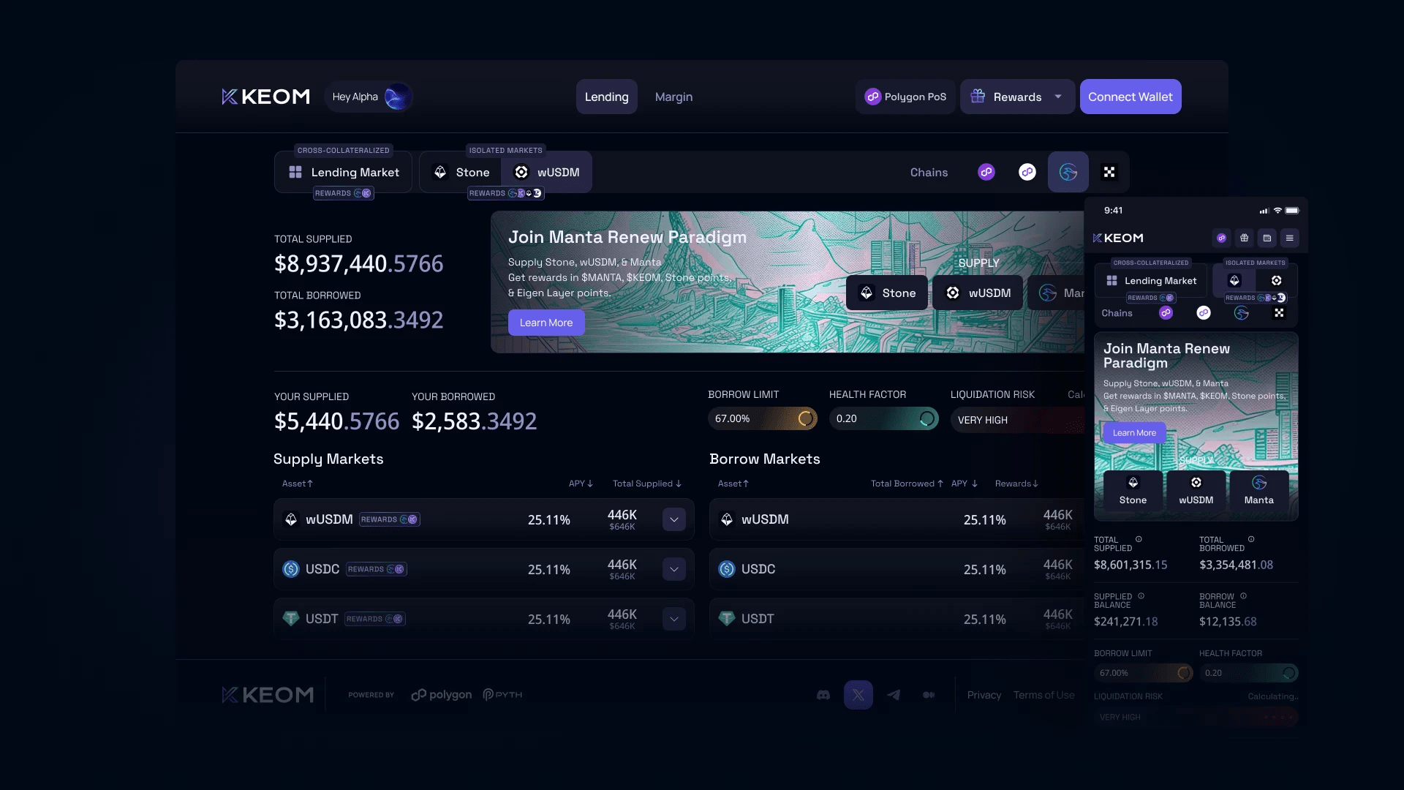Image resolution: width=1404 pixels, height=790 pixels.
Task: Click the wUSDM row in Borrow Markets
Action: point(897,519)
